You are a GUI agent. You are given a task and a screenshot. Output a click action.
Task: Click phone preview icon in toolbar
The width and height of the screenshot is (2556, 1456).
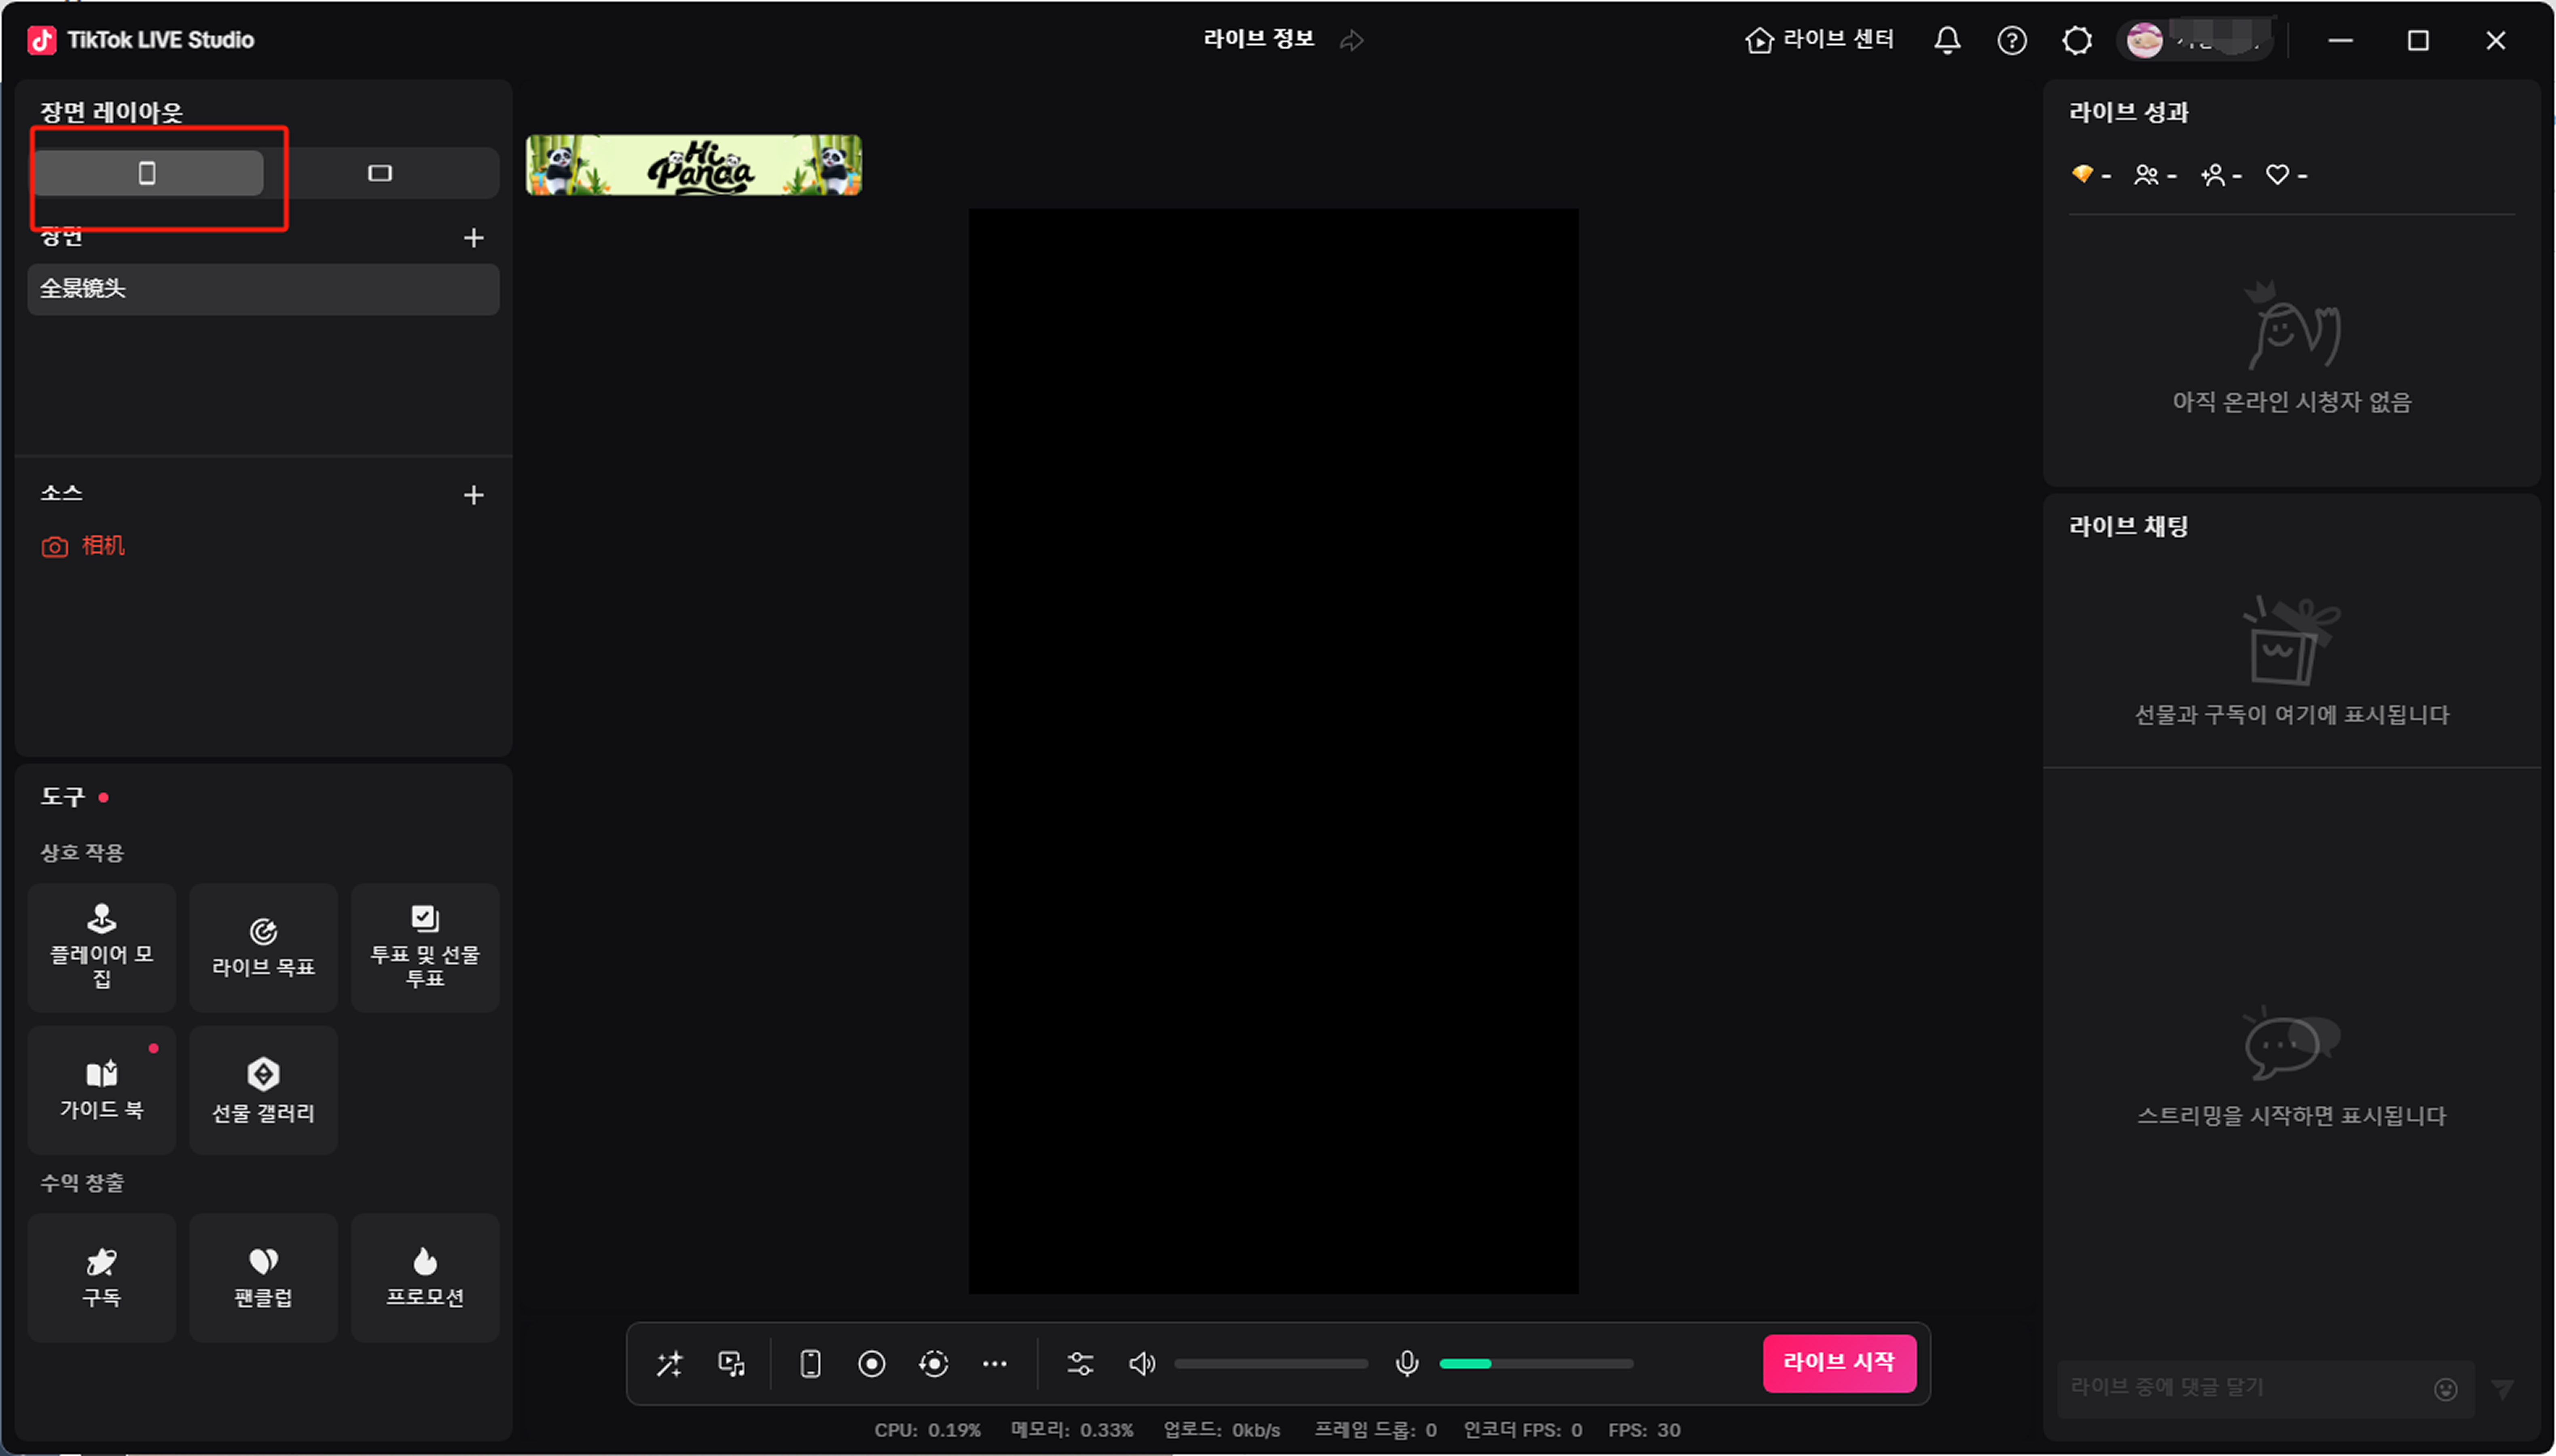point(810,1364)
